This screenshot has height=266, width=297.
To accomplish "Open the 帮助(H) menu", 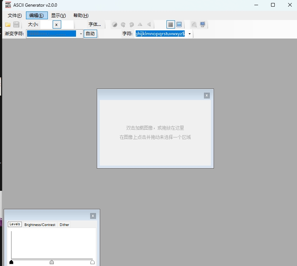I will point(81,16).
